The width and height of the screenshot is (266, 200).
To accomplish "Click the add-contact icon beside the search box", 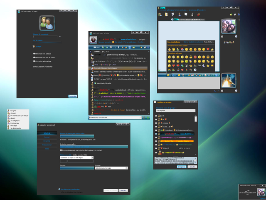I will coord(144,117).
